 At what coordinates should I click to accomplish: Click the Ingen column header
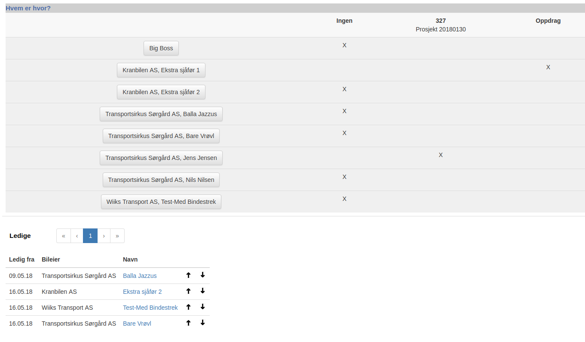point(344,21)
